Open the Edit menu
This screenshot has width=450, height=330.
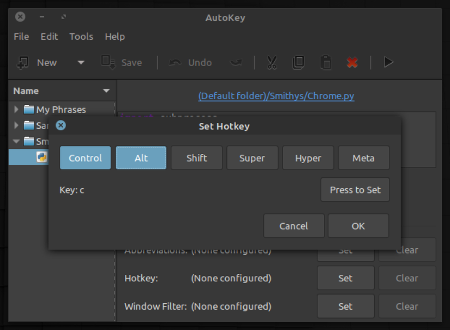(x=49, y=37)
